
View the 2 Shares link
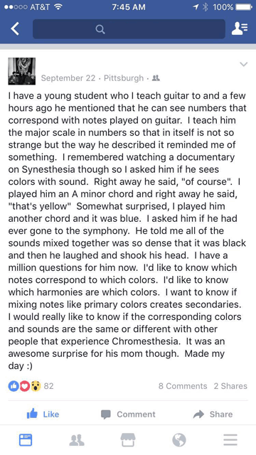[x=230, y=386]
